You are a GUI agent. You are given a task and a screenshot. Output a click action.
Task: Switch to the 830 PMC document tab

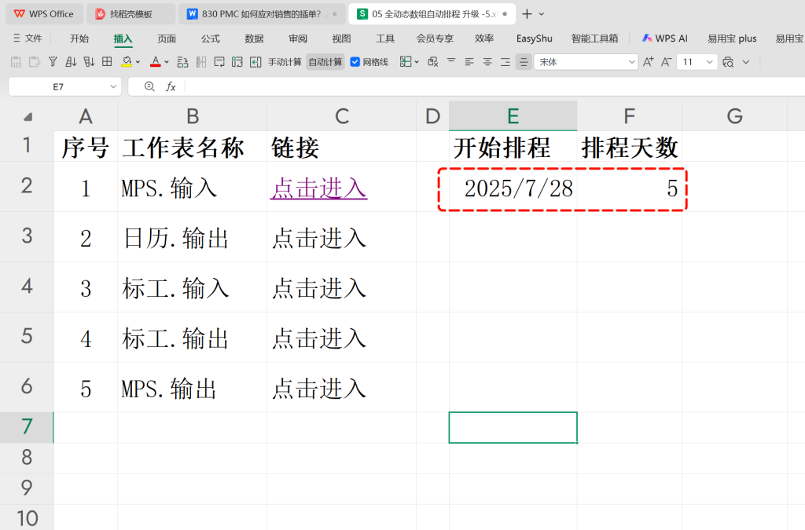pyautogui.click(x=262, y=14)
